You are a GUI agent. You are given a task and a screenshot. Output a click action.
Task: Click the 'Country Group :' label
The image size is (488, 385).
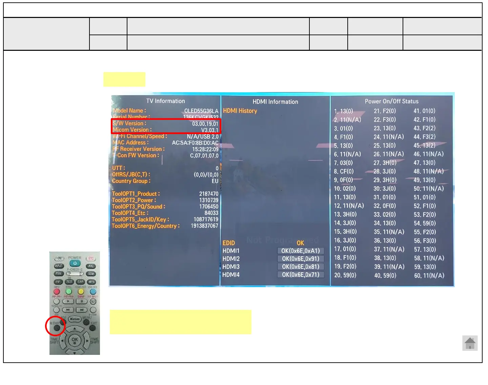click(x=131, y=181)
